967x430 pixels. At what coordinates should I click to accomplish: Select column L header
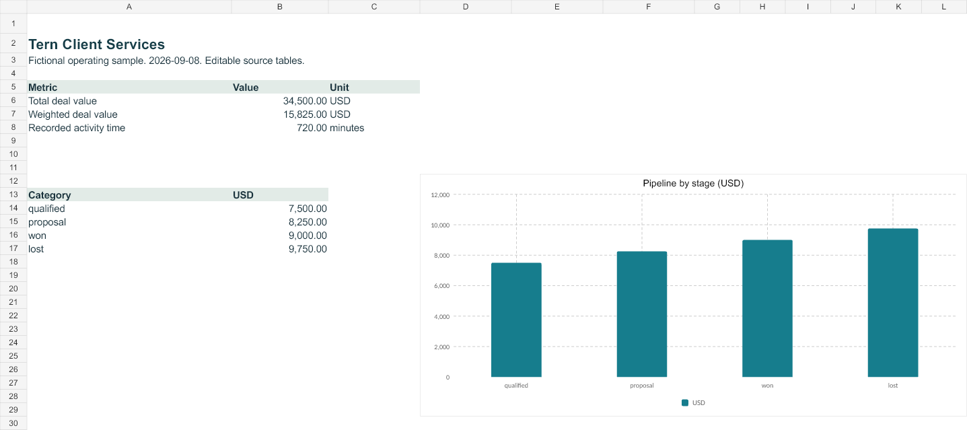pos(944,7)
